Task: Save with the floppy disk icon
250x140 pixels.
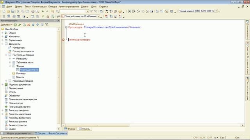Action: tap(13, 11)
